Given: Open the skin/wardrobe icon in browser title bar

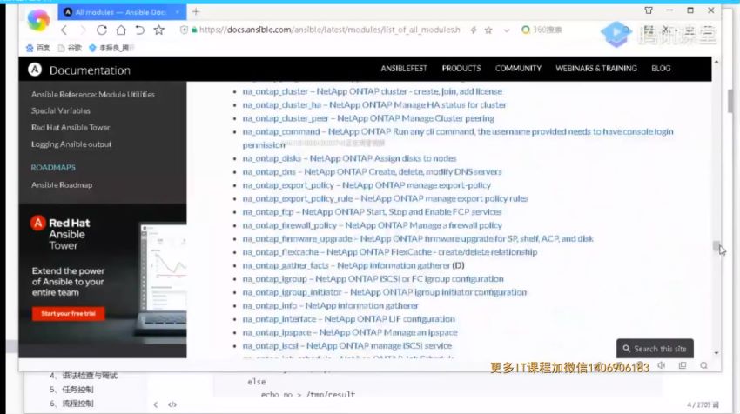Looking at the screenshot, I should click(649, 10).
